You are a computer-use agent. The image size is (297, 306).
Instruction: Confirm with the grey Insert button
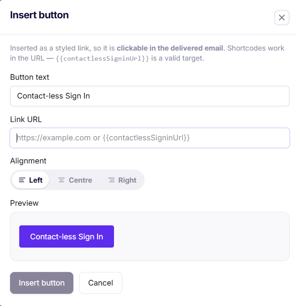41,283
